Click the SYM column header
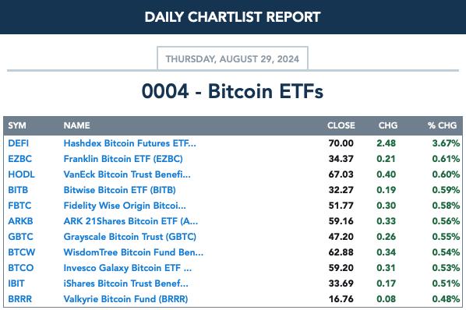 [17, 125]
